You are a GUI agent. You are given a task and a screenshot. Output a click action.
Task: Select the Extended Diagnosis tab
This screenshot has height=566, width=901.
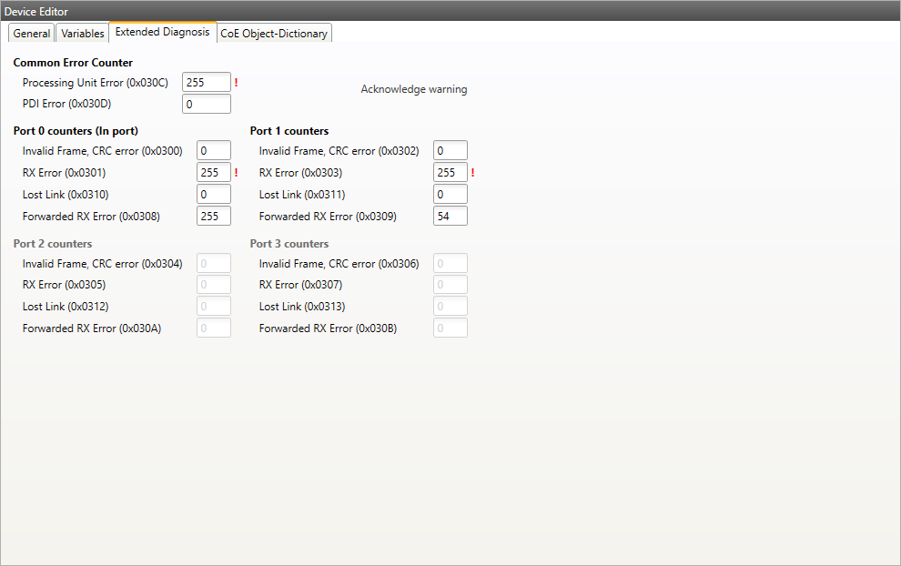(162, 33)
